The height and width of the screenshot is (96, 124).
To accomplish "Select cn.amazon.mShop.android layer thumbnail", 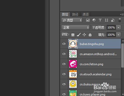I will [x=73, y=54].
